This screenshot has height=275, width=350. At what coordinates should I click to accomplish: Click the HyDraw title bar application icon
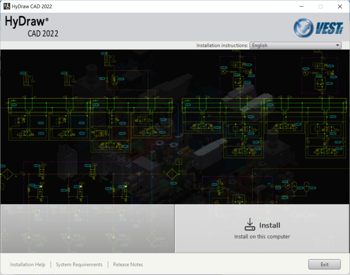[x=7, y=6]
